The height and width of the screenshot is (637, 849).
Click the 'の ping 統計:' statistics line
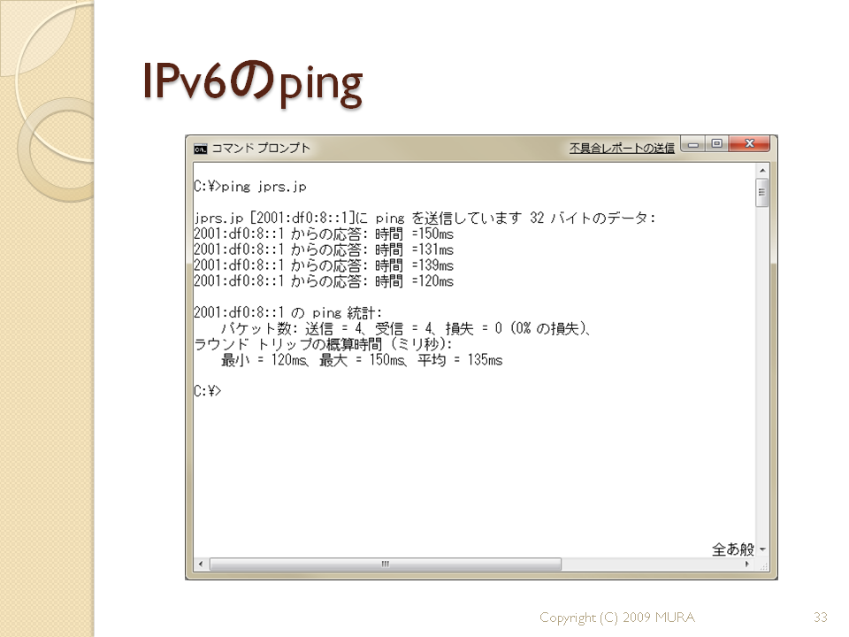click(x=288, y=312)
